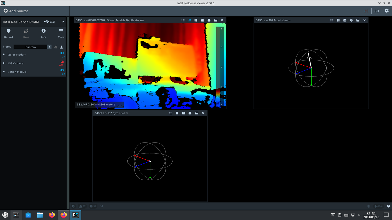Click the USB 3.2 connection icon
The width and height of the screenshot is (392, 220).
tap(46, 22)
